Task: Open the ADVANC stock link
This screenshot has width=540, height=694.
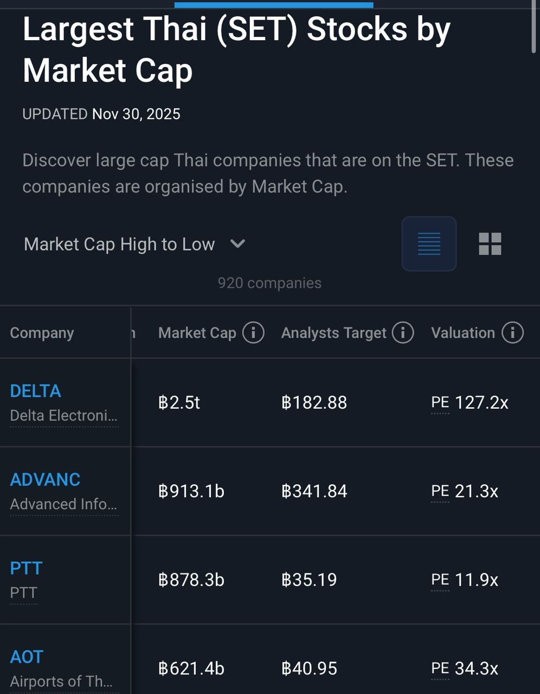Action: [45, 479]
